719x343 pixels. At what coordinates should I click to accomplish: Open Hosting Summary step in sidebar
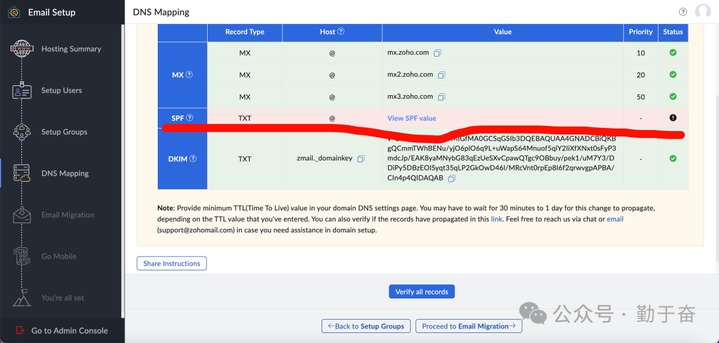pyautogui.click(x=71, y=49)
